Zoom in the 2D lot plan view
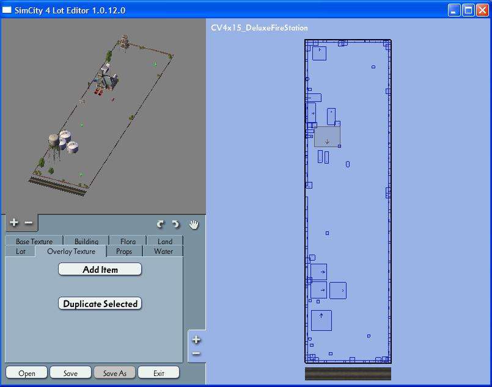492x387 pixels. tap(196, 339)
